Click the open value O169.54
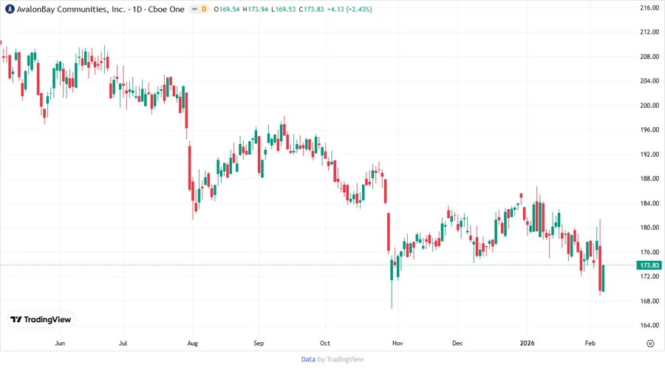665x368 pixels. (x=227, y=9)
